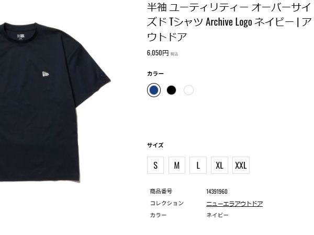Choose size L option
Screen dimensions: 314x235
click(x=198, y=165)
